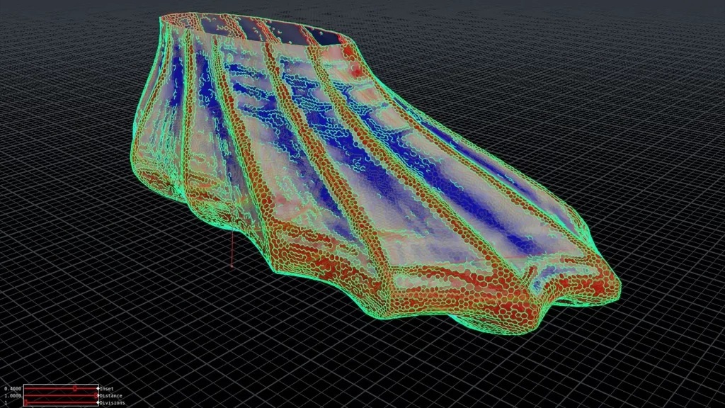Click the Distance parameter label
The image size is (725, 408).
point(110,395)
